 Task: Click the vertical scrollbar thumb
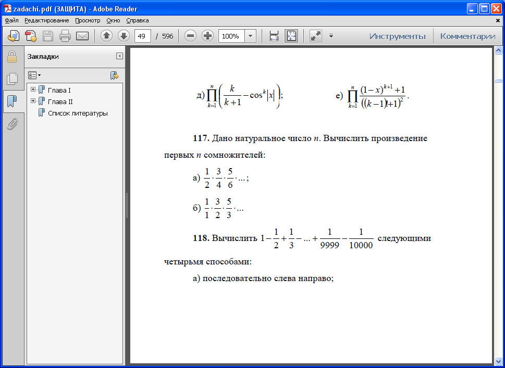498,81
